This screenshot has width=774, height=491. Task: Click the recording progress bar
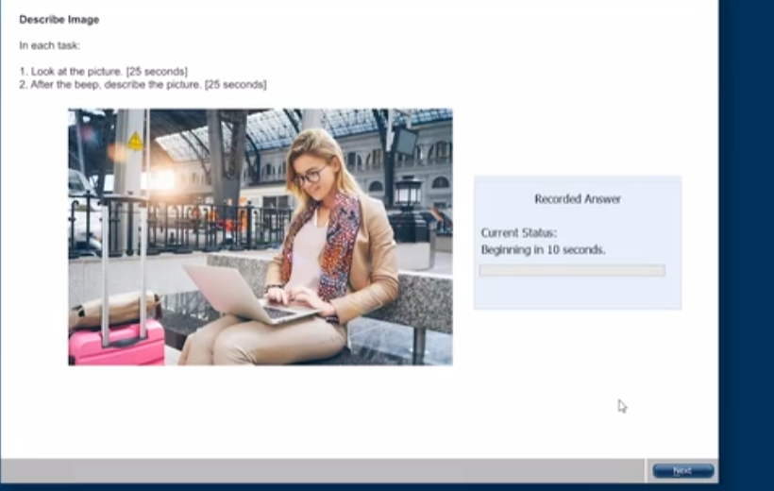571,270
